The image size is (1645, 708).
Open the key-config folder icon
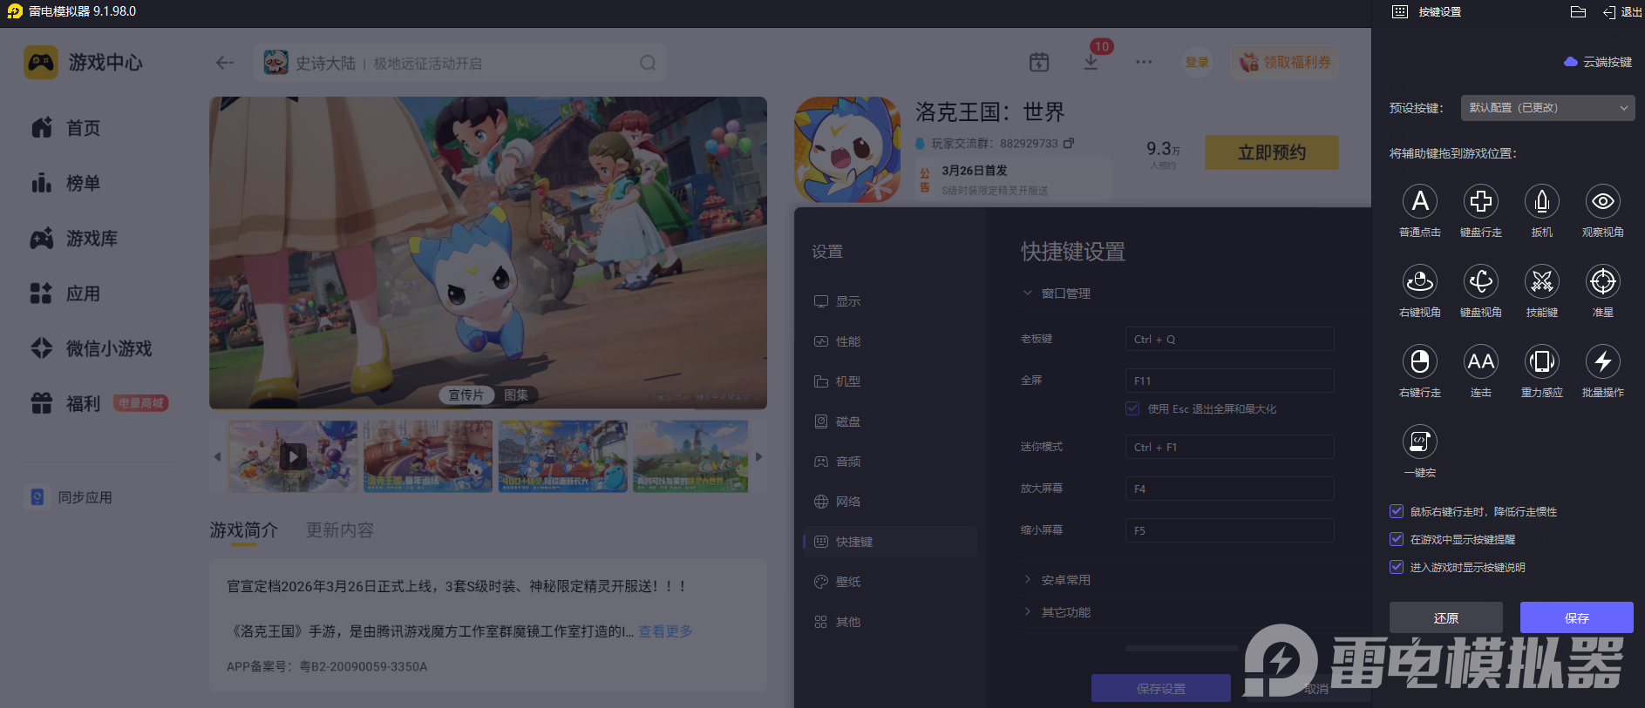[x=1578, y=11]
